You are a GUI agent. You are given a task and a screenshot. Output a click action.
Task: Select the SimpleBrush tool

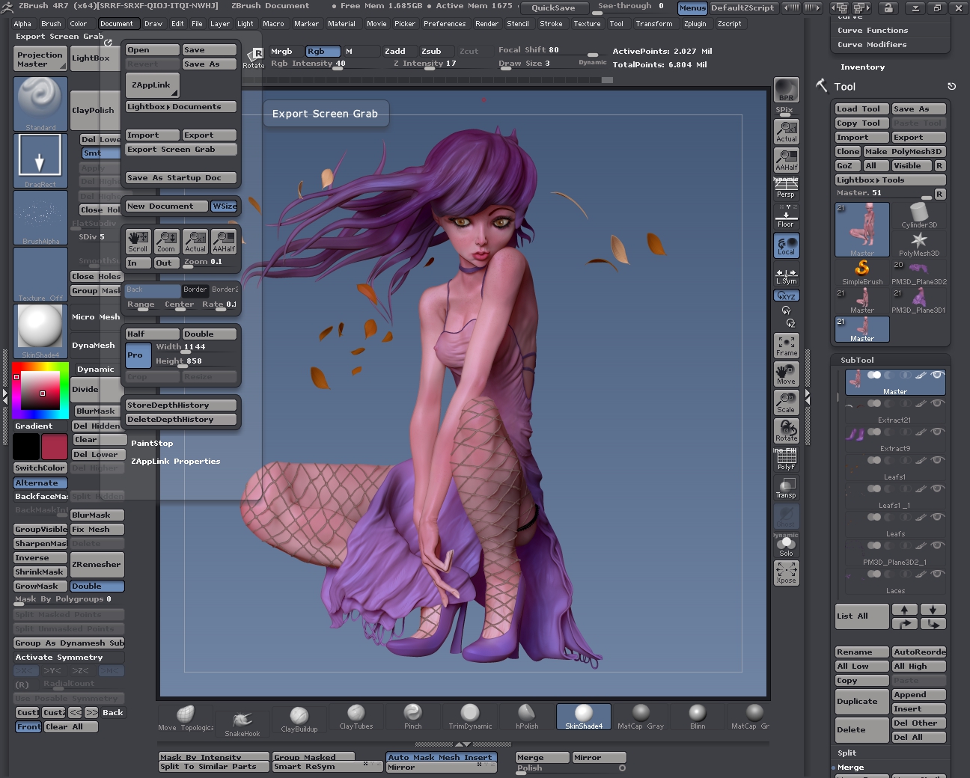[x=862, y=272]
